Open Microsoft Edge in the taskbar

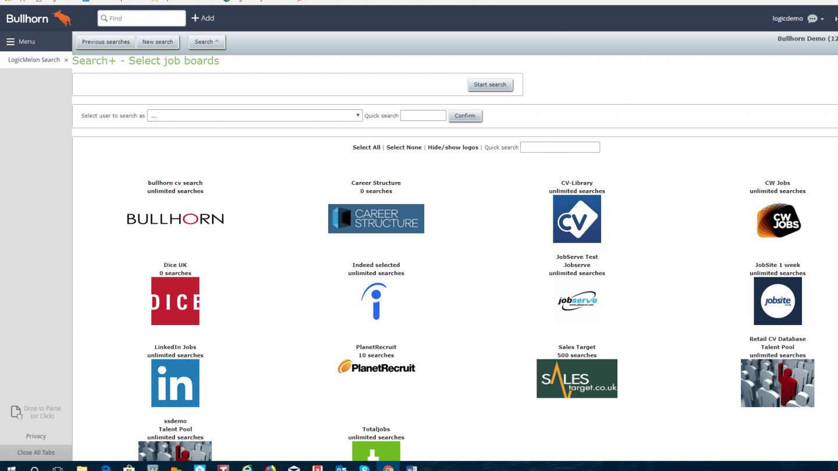point(106,468)
